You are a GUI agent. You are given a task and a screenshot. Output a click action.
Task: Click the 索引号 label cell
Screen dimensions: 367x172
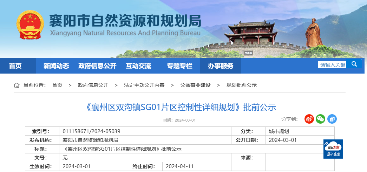click(42, 131)
